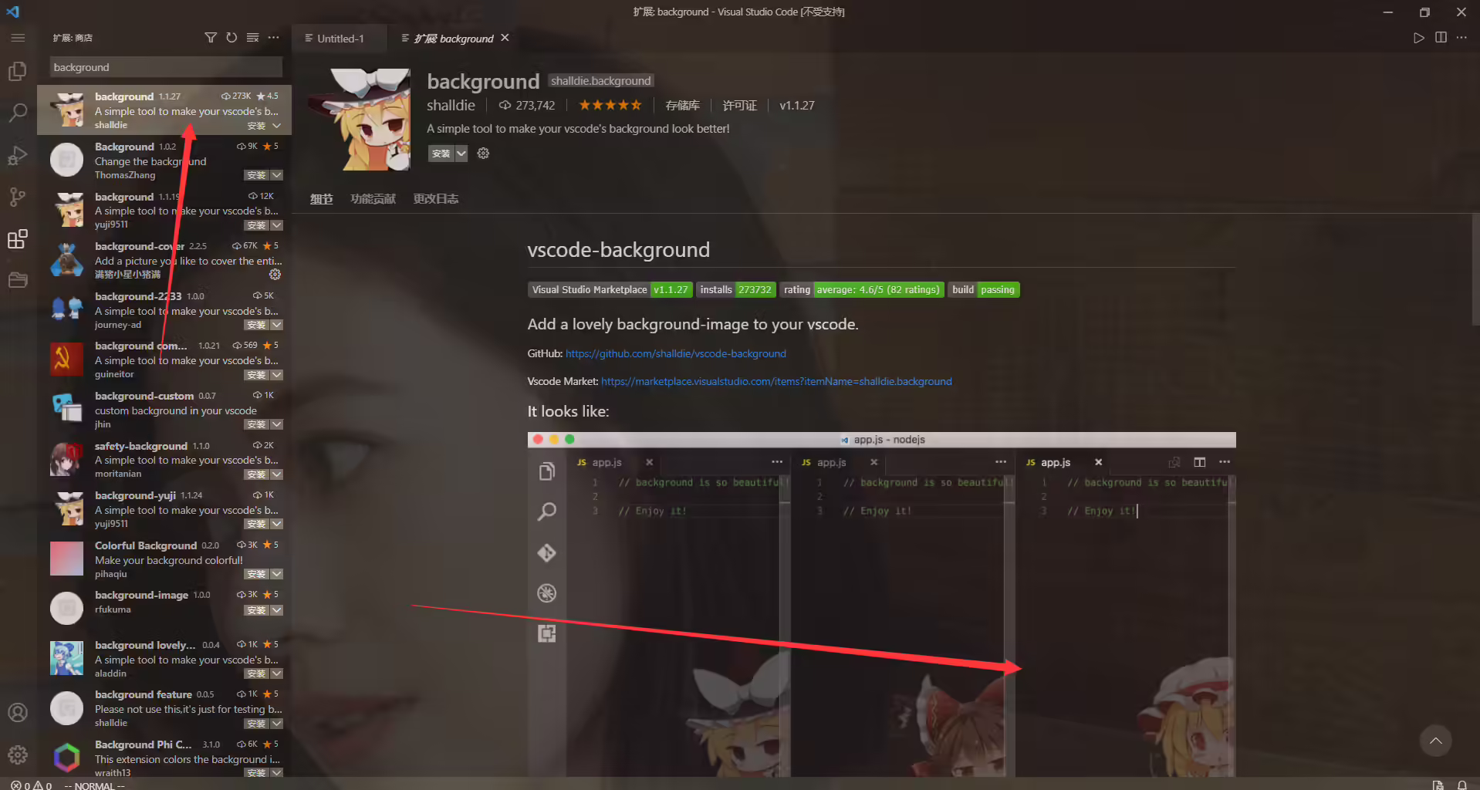Image resolution: width=1480 pixels, height=790 pixels.
Task: Click the extensions search input field
Action: pos(166,67)
